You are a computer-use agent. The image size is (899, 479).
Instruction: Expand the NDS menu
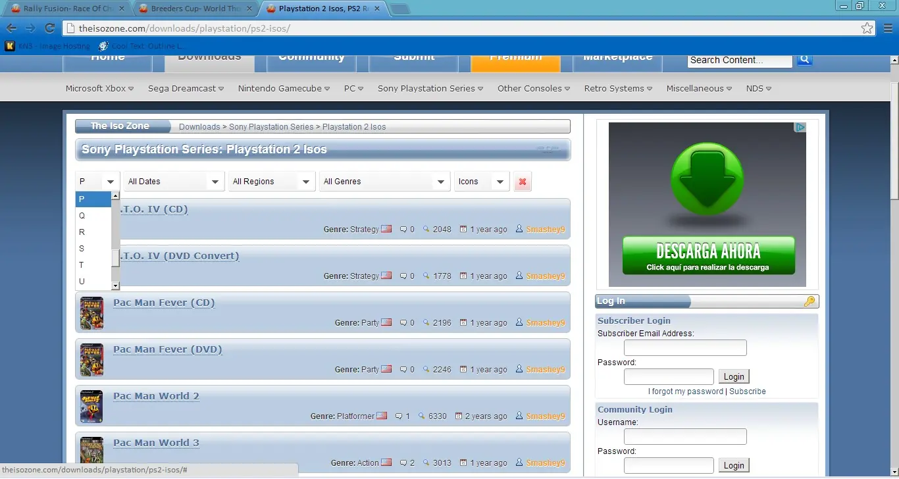(x=759, y=88)
